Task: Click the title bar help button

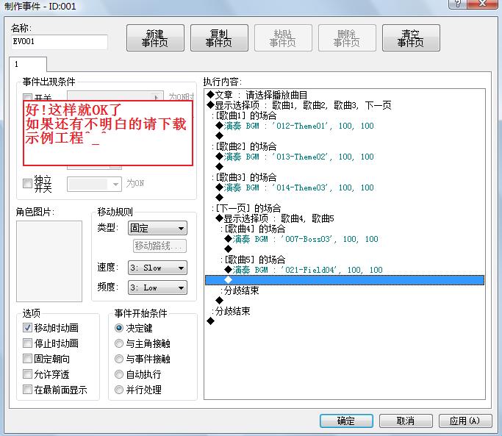Action: (458, 4)
